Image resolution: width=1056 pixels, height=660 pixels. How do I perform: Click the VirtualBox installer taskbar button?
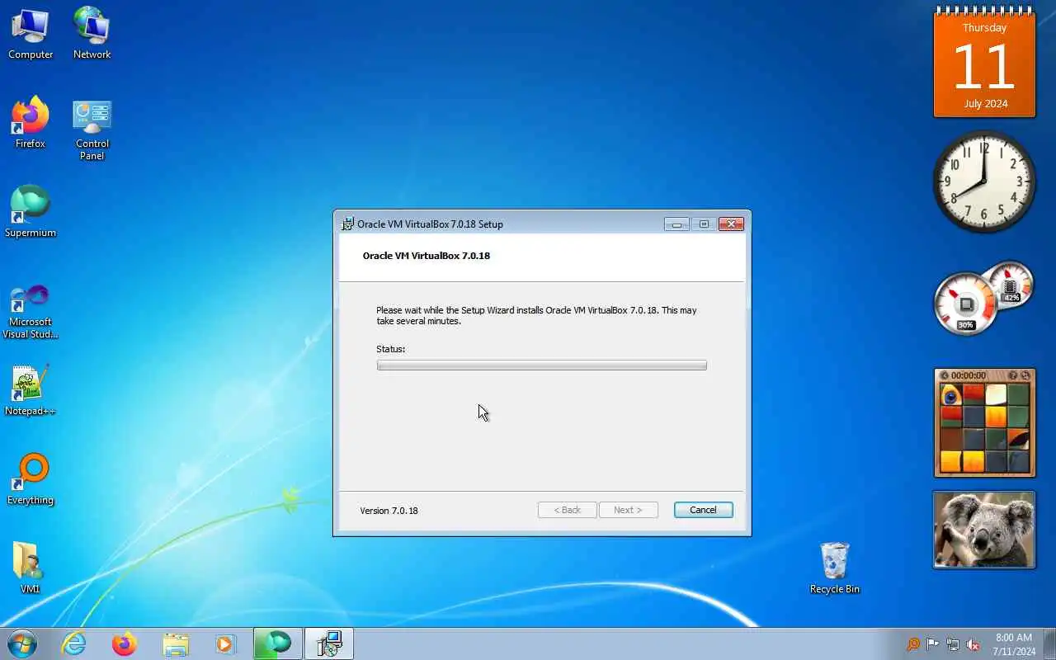pyautogui.click(x=329, y=643)
